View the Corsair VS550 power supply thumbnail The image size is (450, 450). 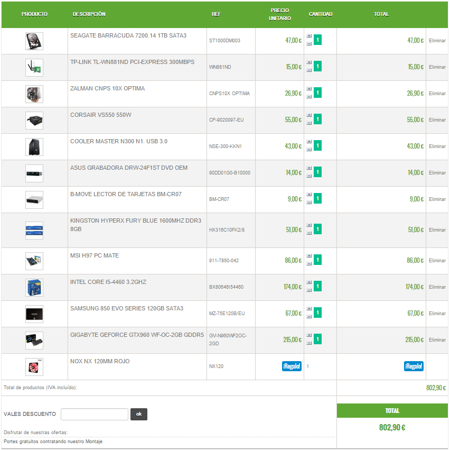(34, 121)
